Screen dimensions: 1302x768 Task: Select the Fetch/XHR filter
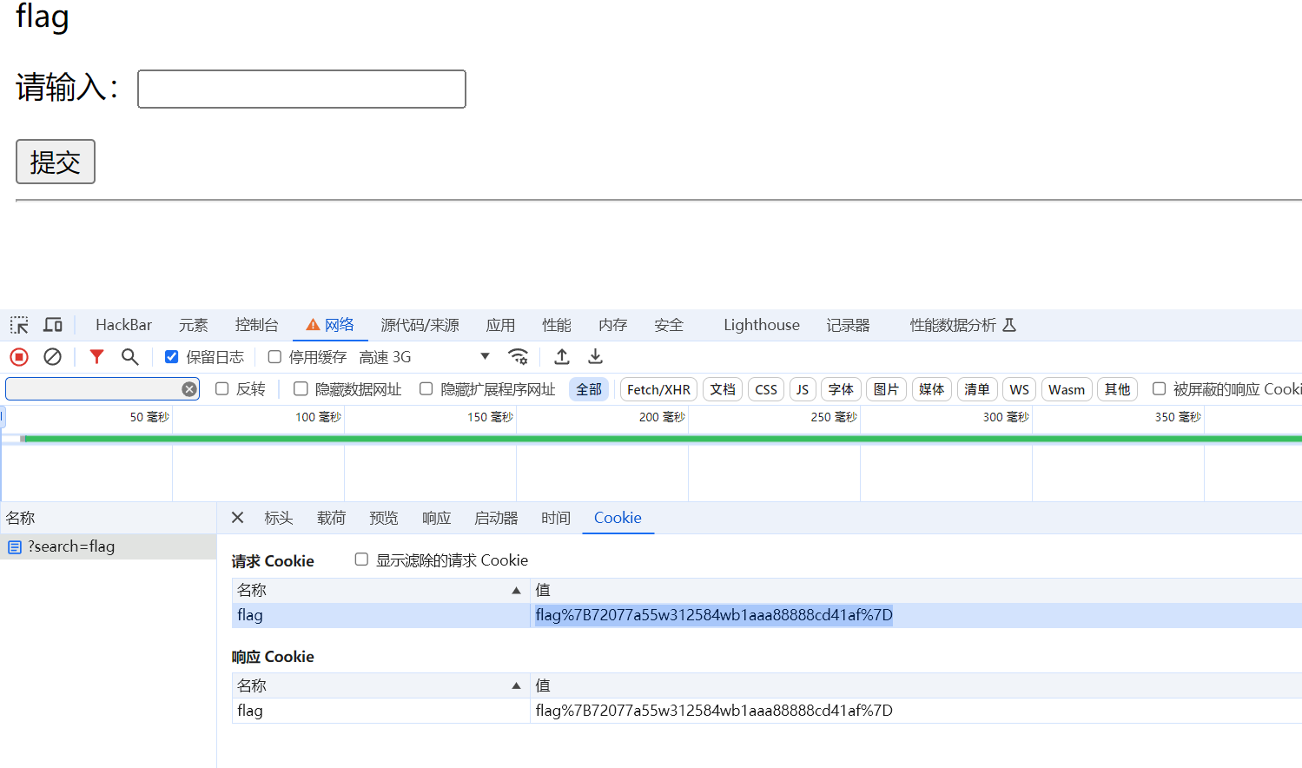point(658,388)
